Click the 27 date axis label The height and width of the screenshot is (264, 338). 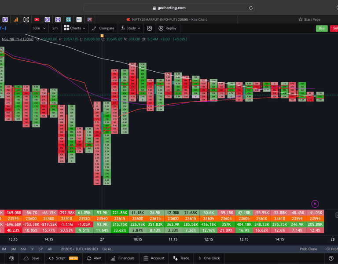(x=102, y=239)
